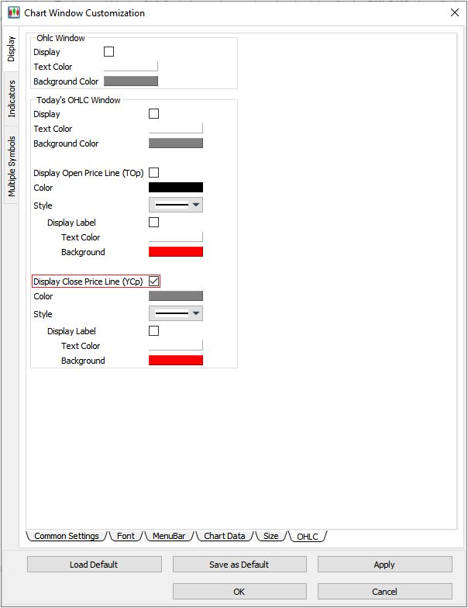Screen dimensions: 468x608
Task: Click the Chart Window Customization title icon
Action: (x=13, y=12)
